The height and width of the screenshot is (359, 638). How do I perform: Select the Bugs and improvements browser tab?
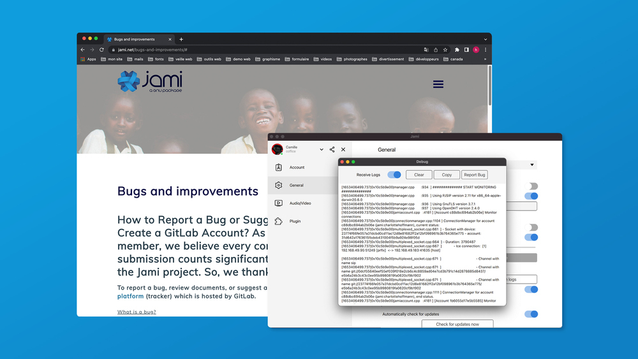[139, 40]
